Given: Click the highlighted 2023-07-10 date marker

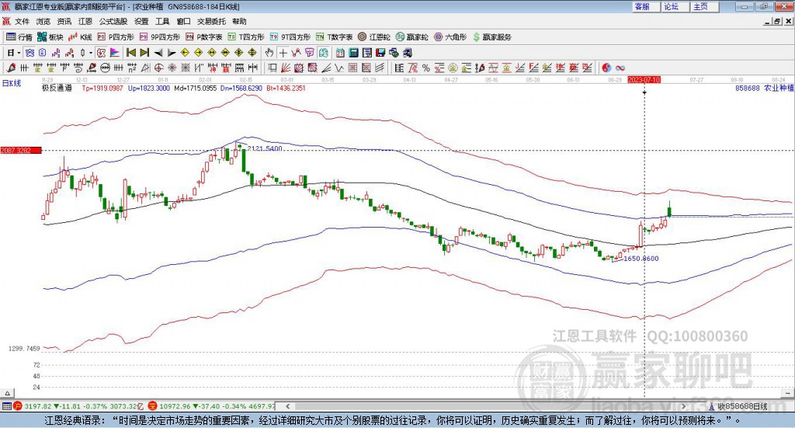Looking at the screenshot, I should 644,80.
